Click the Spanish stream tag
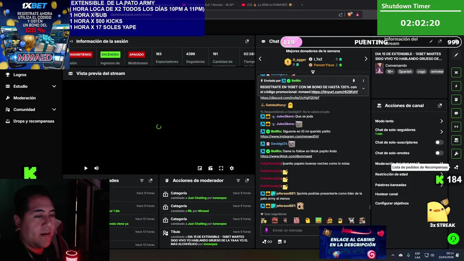Screen dimensions: 464x261 tap(405, 72)
